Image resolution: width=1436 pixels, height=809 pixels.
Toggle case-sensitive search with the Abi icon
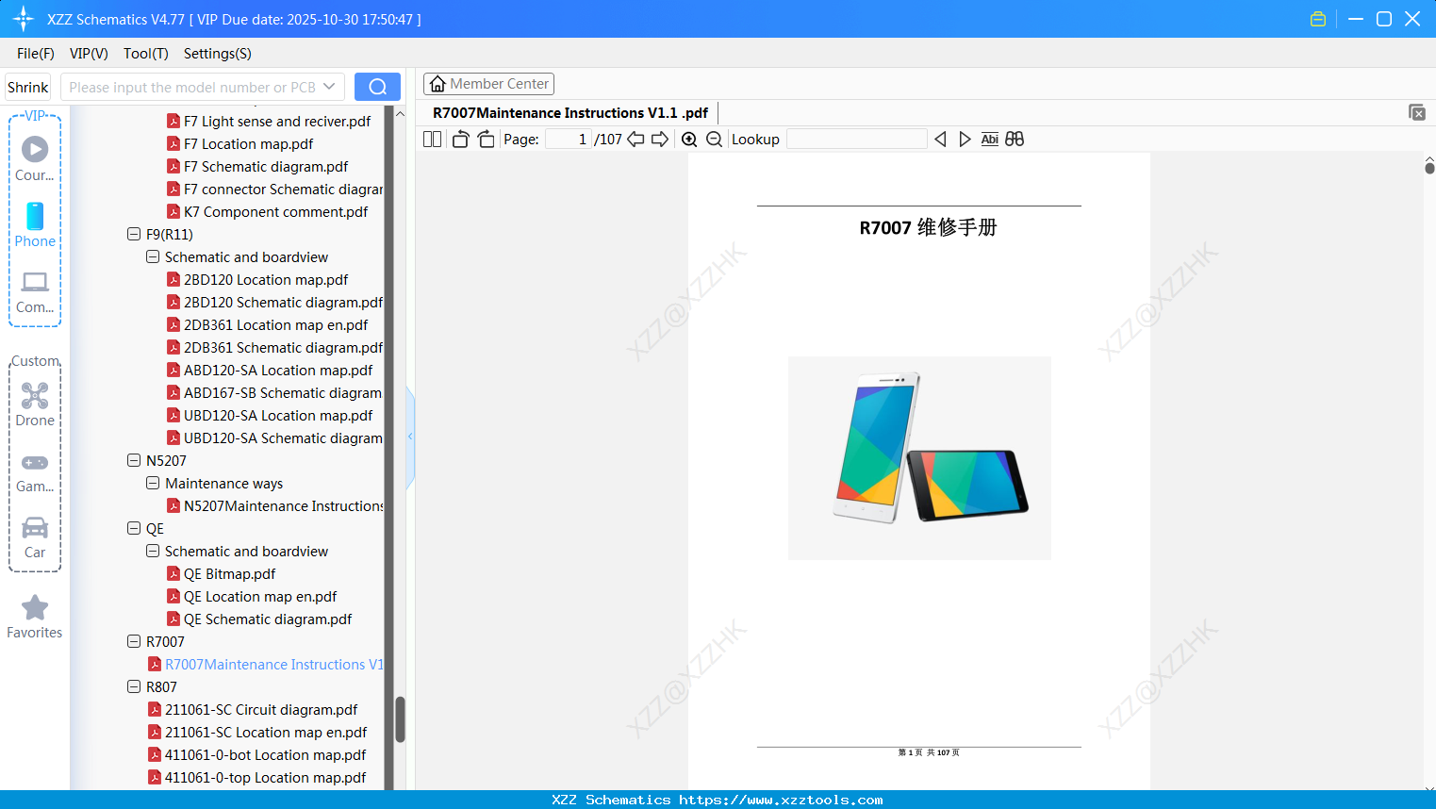[x=989, y=139]
